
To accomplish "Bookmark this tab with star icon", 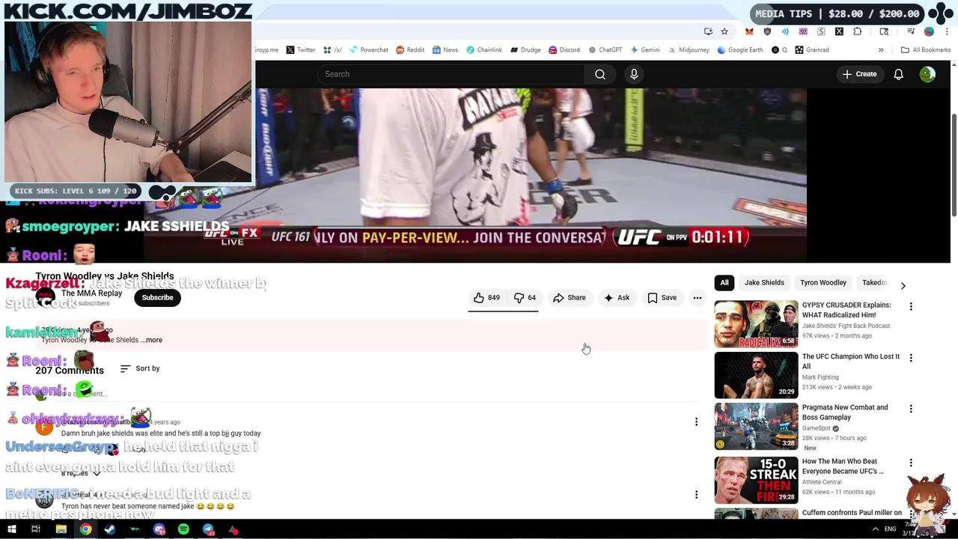I will click(724, 31).
